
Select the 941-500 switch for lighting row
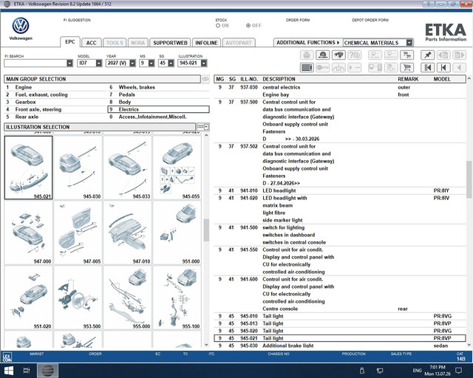click(340, 235)
